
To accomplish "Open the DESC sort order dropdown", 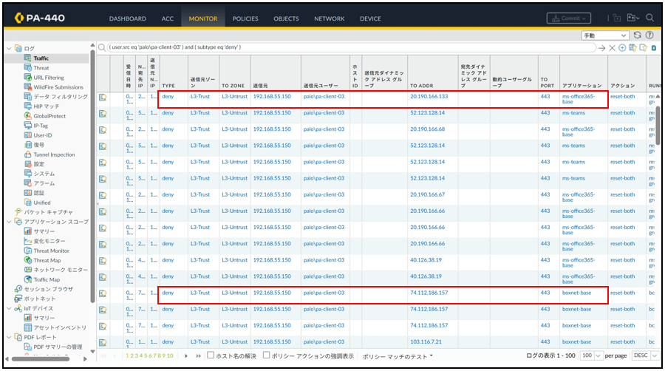I will point(646,355).
